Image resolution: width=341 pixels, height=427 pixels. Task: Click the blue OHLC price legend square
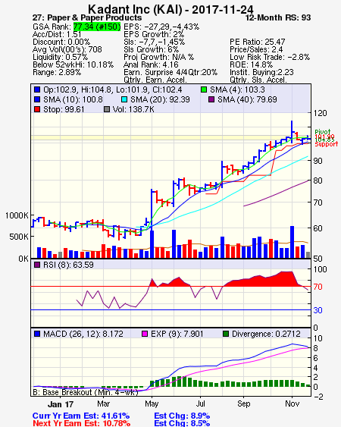pos(37,89)
